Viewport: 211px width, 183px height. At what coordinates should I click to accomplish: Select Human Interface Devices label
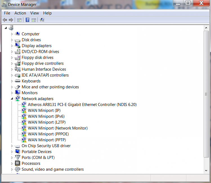point(44,69)
